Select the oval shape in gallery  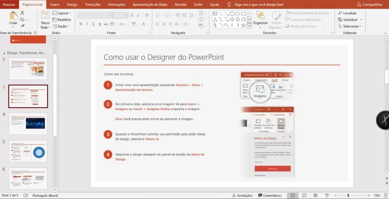[x=238, y=14]
